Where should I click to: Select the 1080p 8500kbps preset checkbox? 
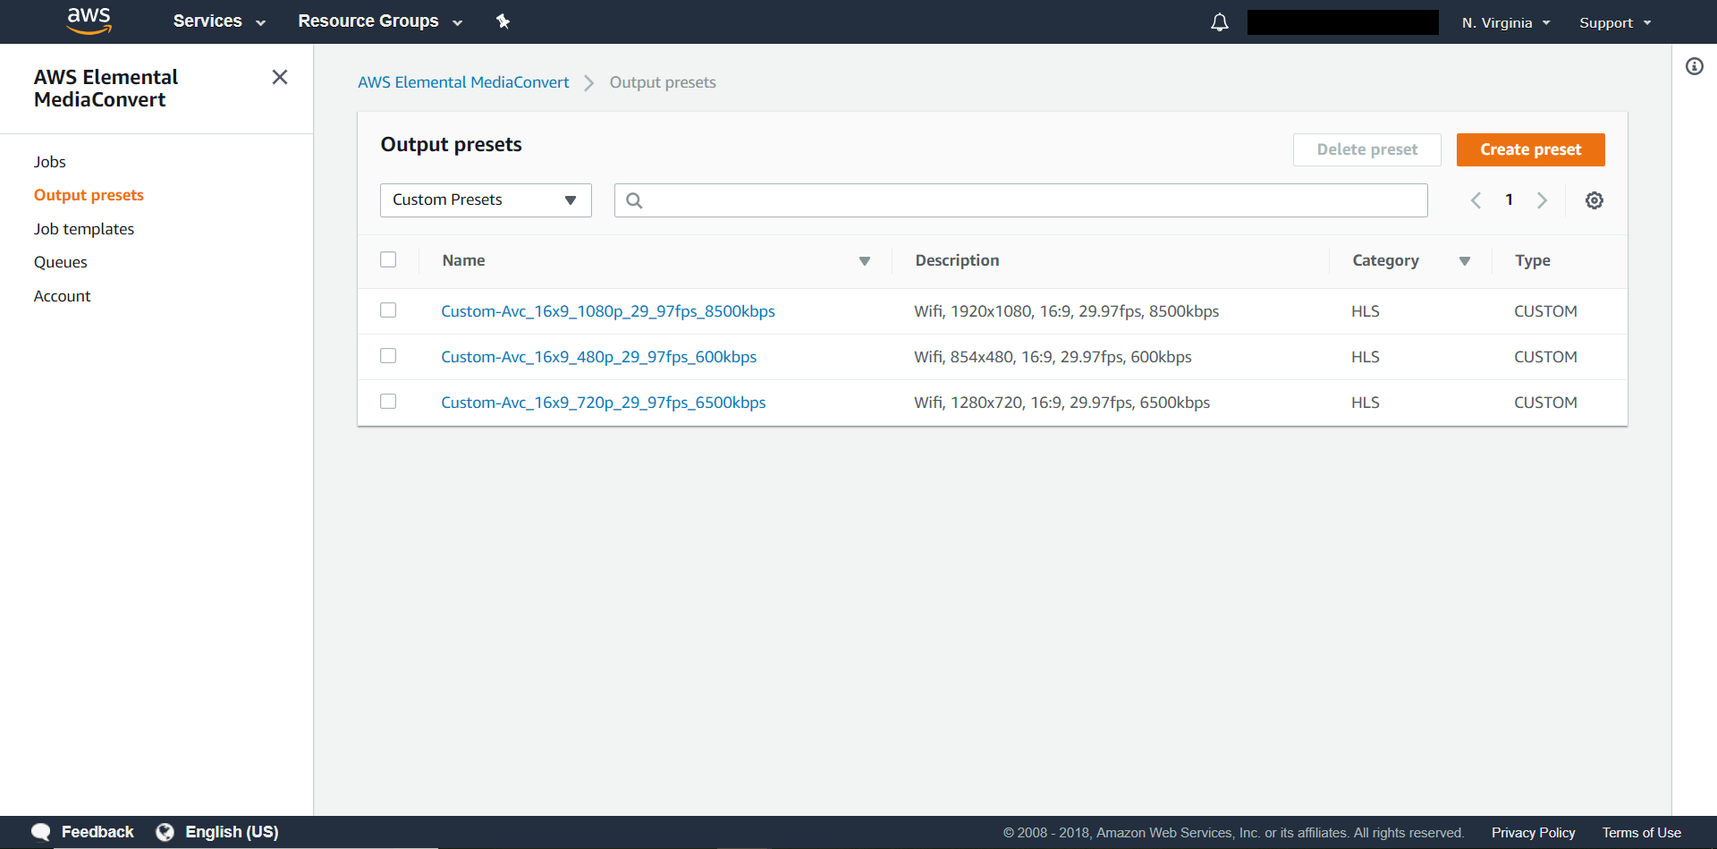(x=388, y=310)
